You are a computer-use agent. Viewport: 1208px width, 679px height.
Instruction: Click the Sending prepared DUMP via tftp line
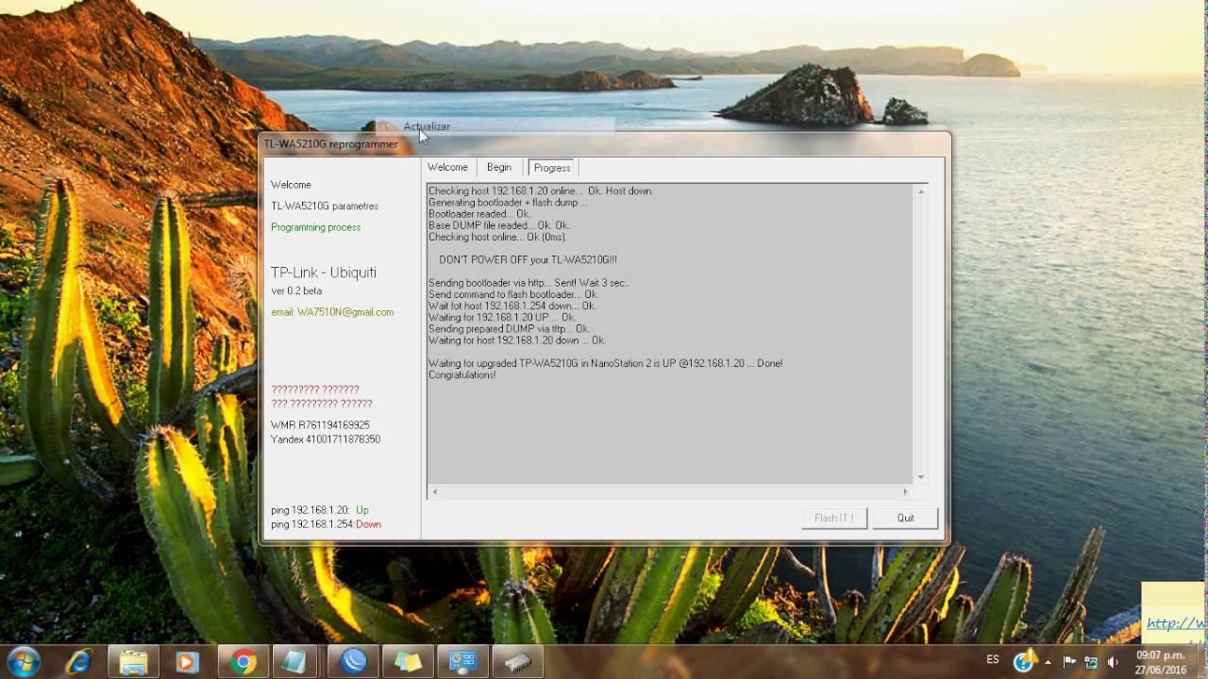click(x=509, y=329)
